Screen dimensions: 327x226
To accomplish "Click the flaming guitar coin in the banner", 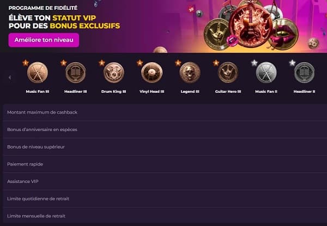I will point(251,26).
